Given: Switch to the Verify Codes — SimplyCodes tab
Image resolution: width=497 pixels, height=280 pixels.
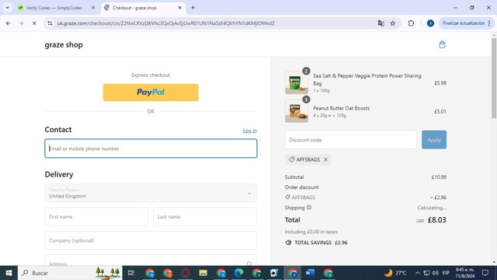Looking at the screenshot, I should click(54, 8).
